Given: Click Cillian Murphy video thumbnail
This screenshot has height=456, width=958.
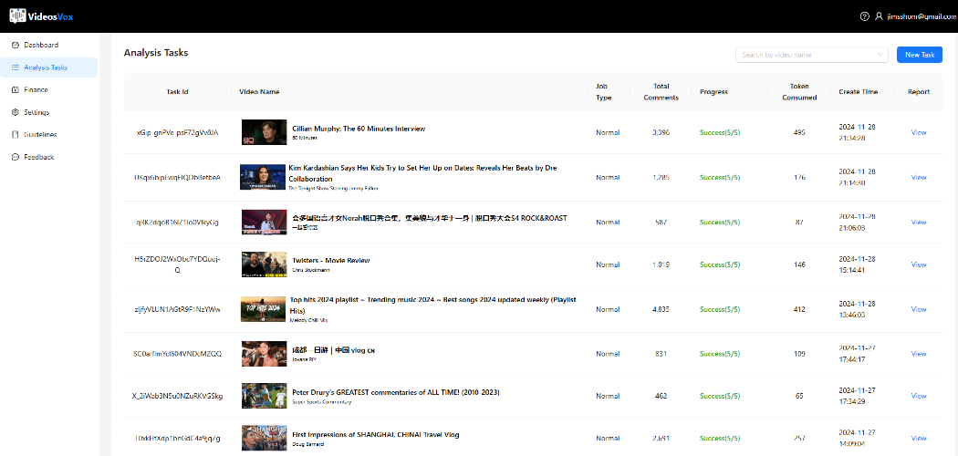Looking at the screenshot, I should (264, 132).
